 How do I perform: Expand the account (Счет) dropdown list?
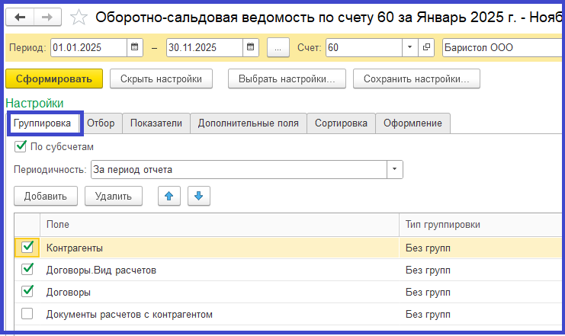pos(409,47)
